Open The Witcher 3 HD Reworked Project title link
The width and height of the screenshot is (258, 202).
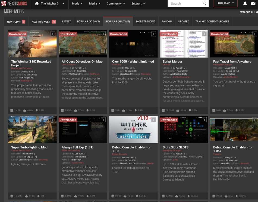31,63
